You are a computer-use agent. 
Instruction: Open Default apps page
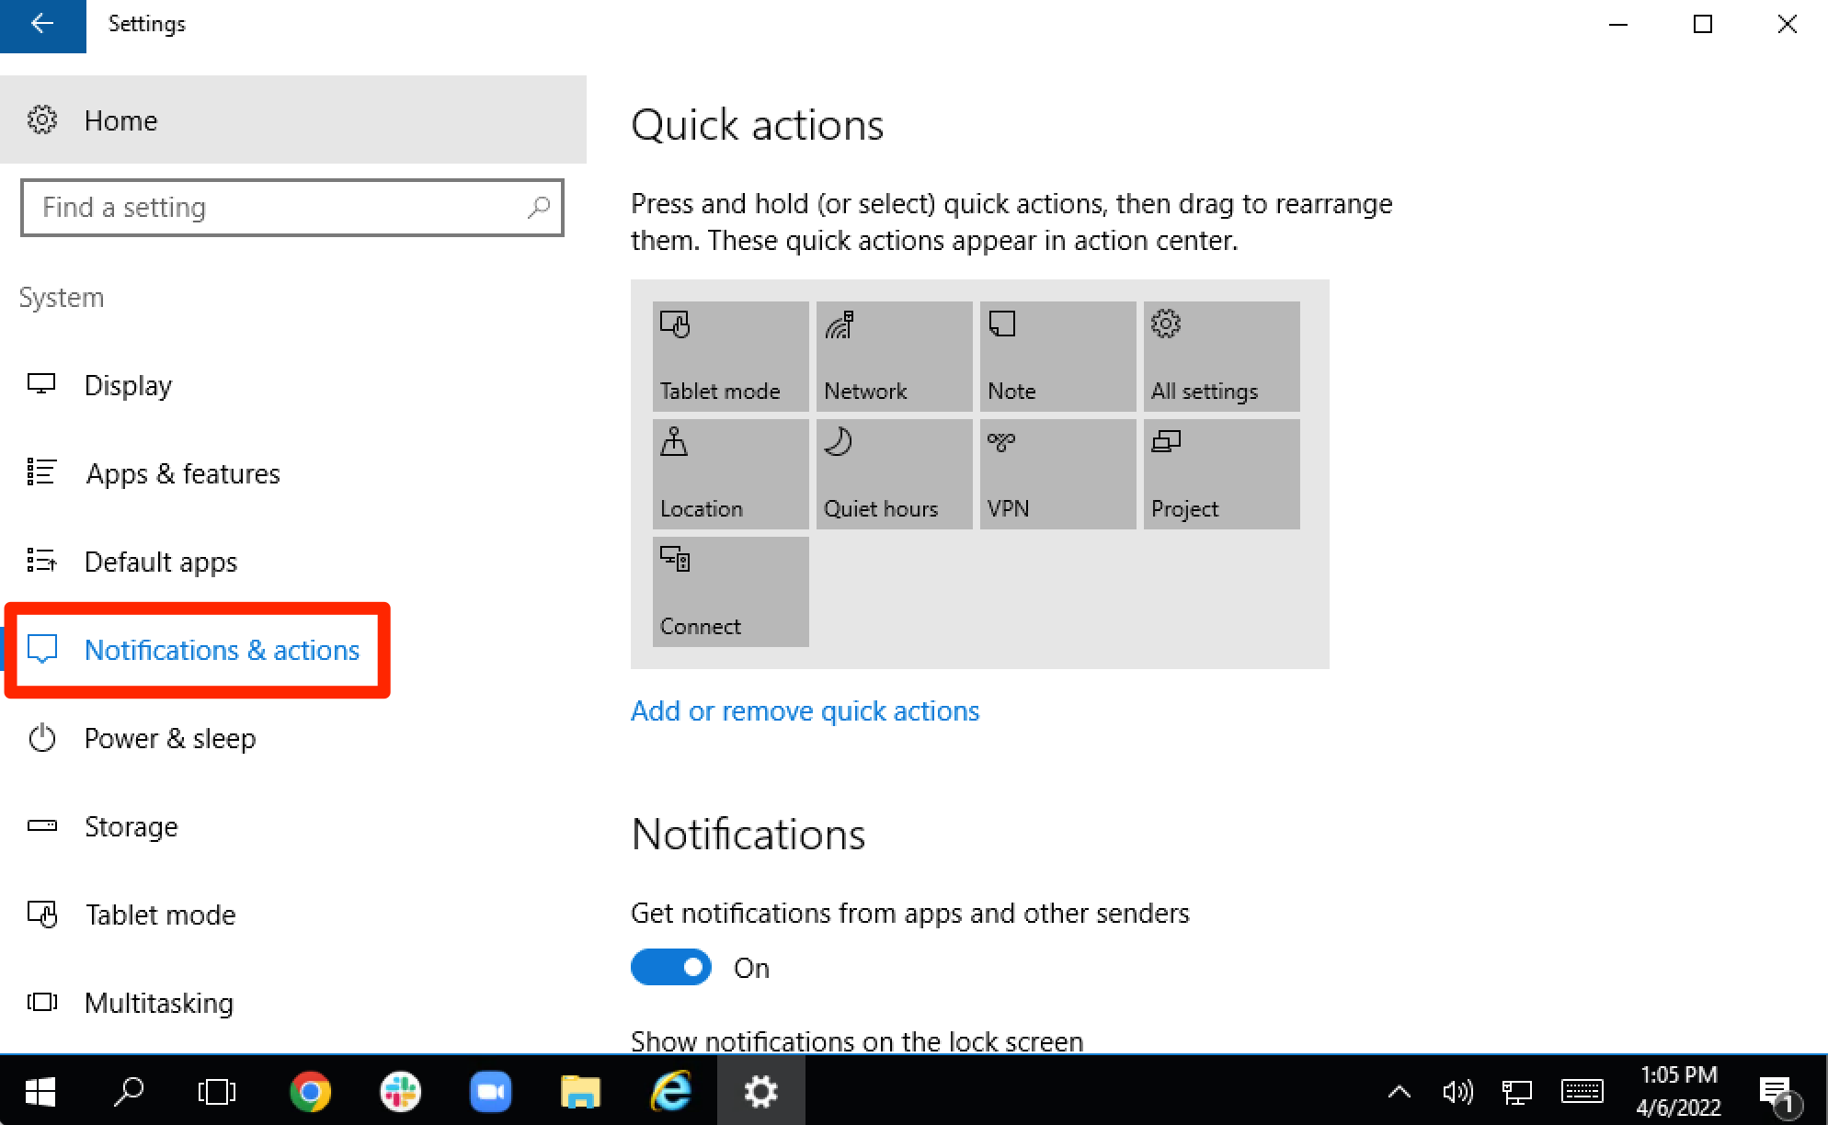pos(292,562)
